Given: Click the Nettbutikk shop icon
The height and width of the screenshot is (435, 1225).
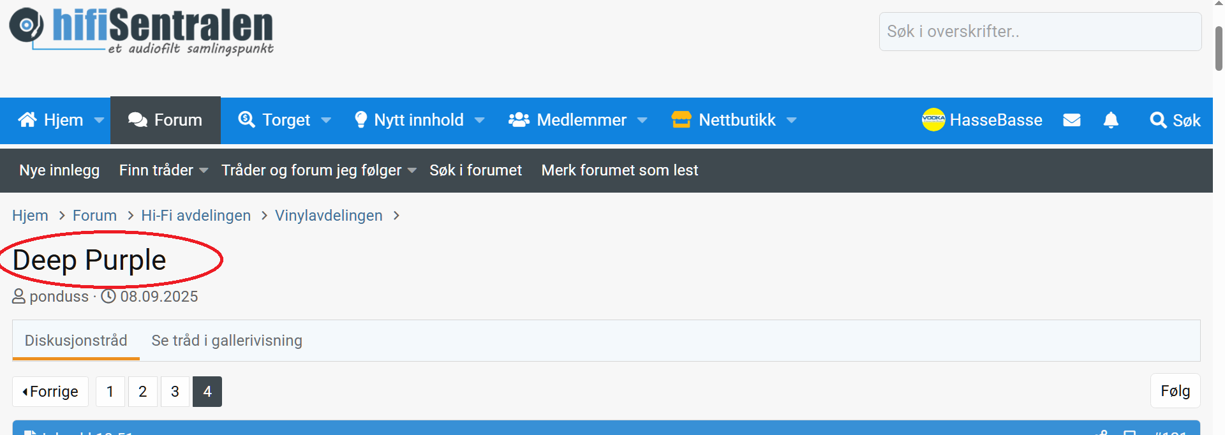Looking at the screenshot, I should tap(681, 120).
